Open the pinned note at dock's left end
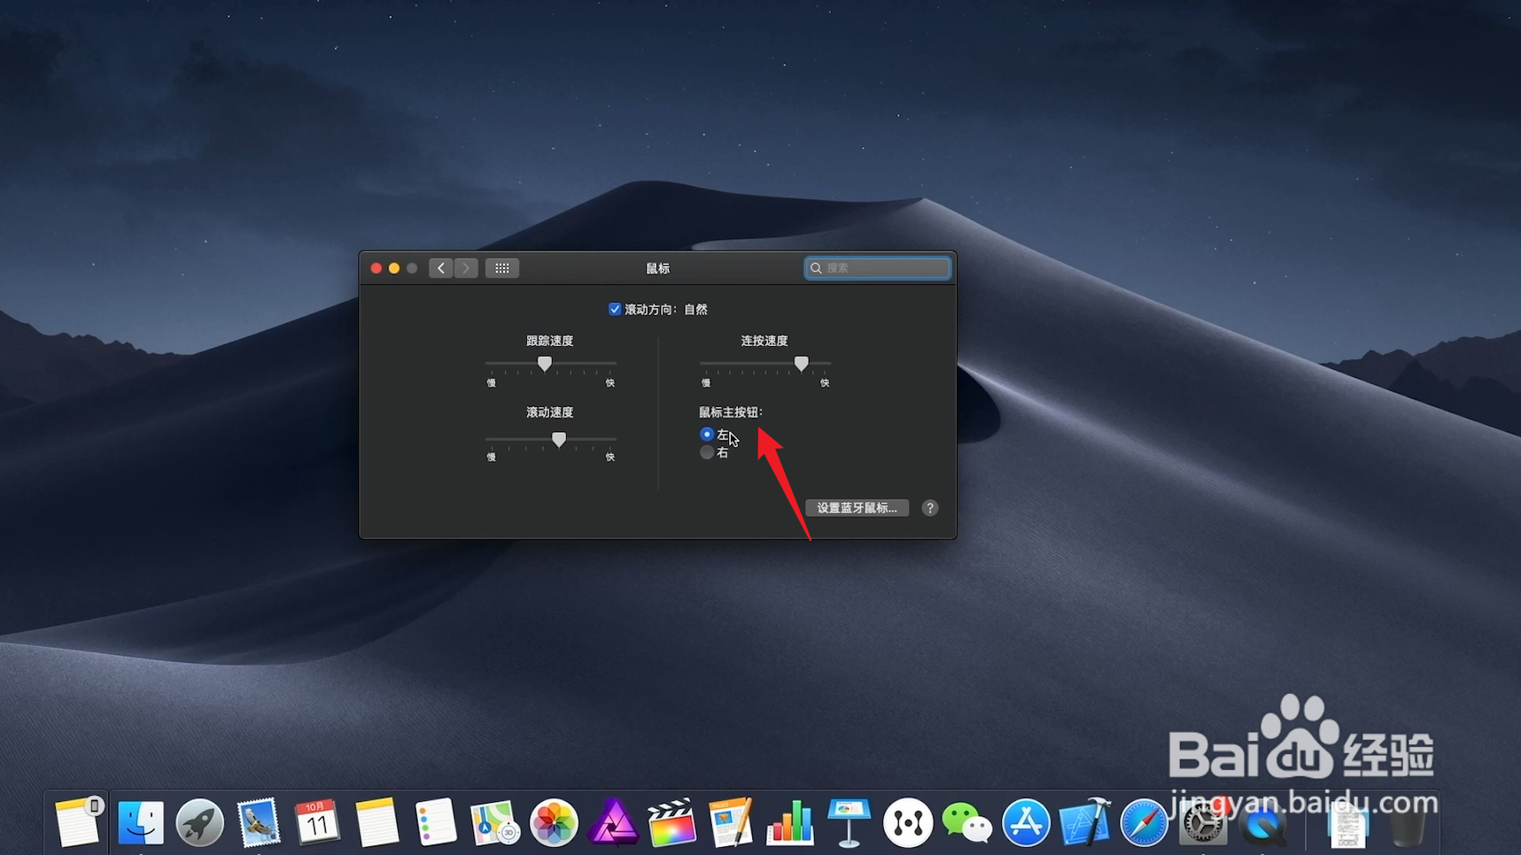1521x855 pixels. click(78, 822)
